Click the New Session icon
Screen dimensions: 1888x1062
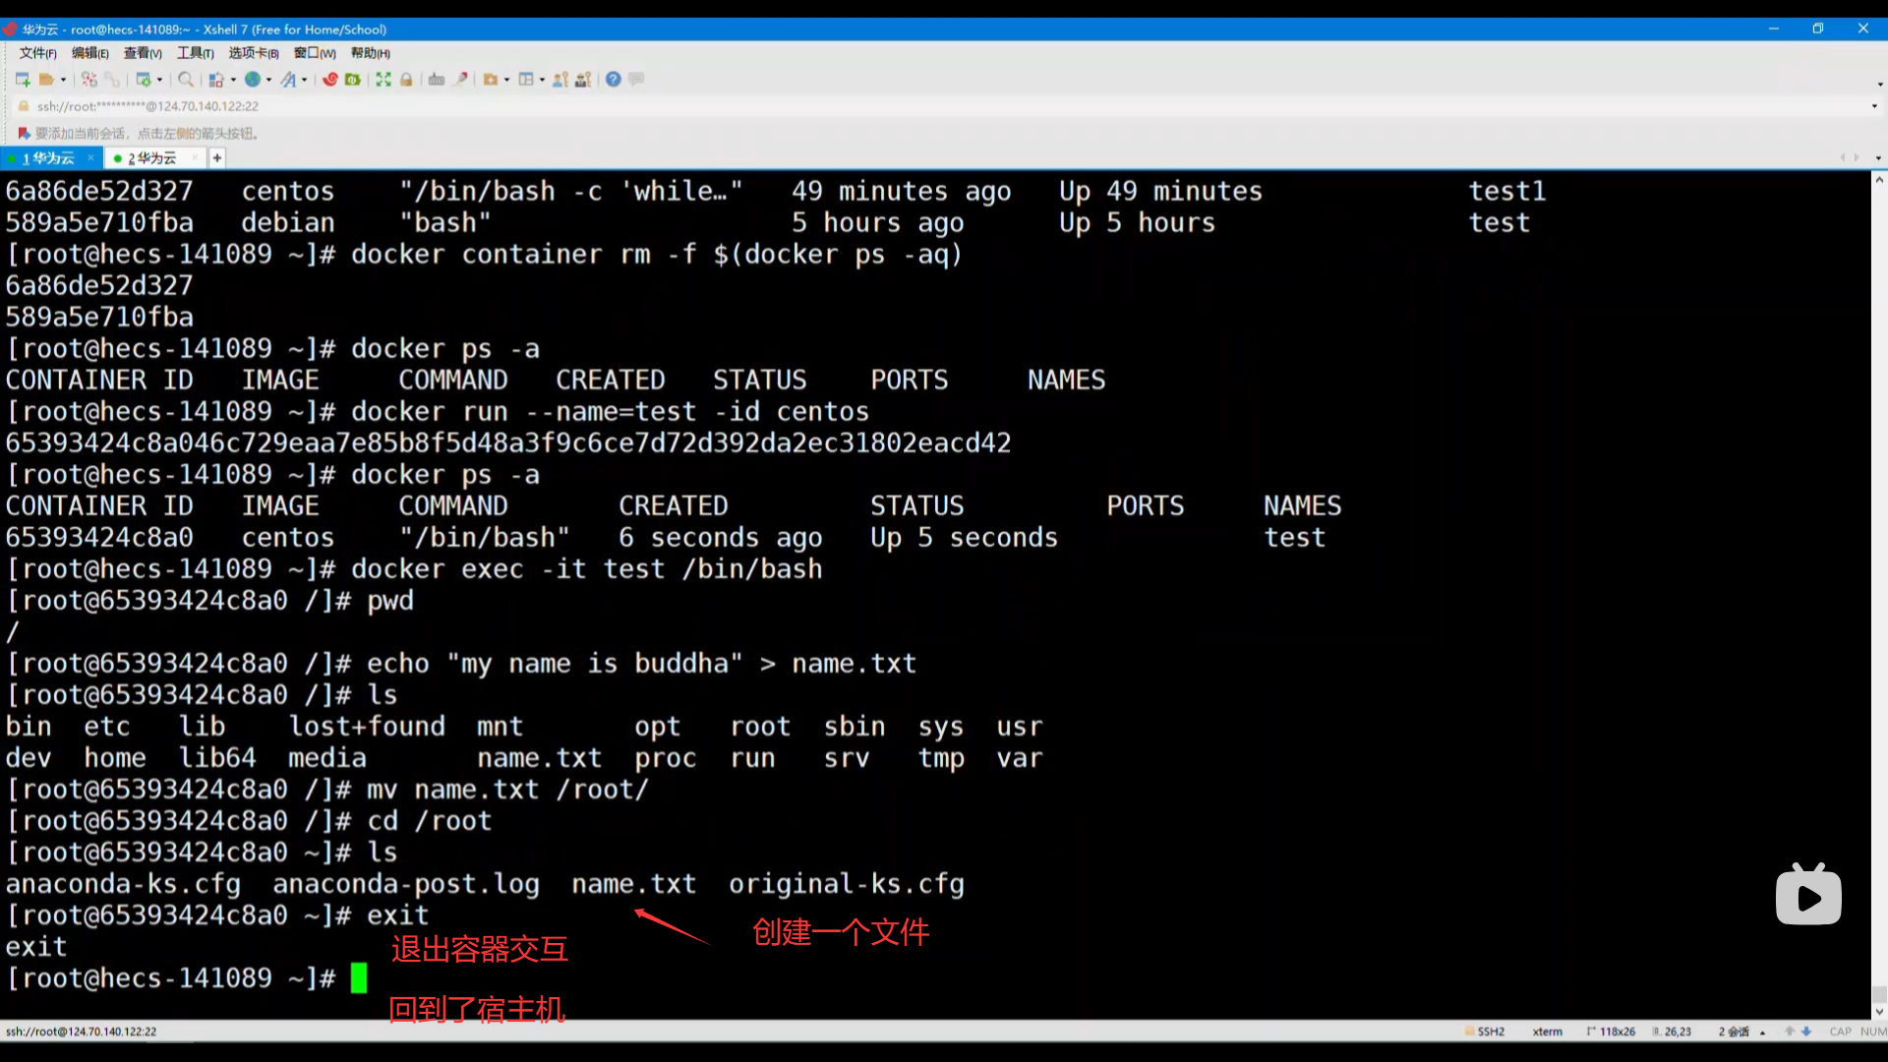[23, 80]
